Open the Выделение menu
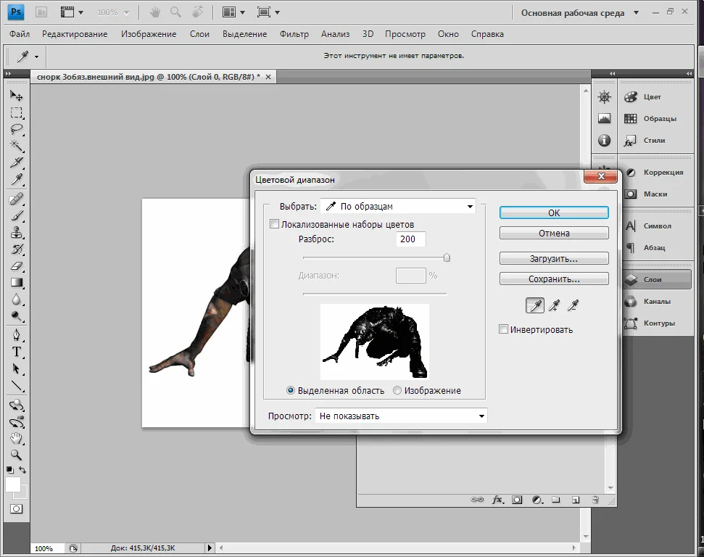 click(x=244, y=34)
